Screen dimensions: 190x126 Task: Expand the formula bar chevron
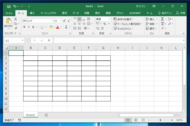click(184, 40)
